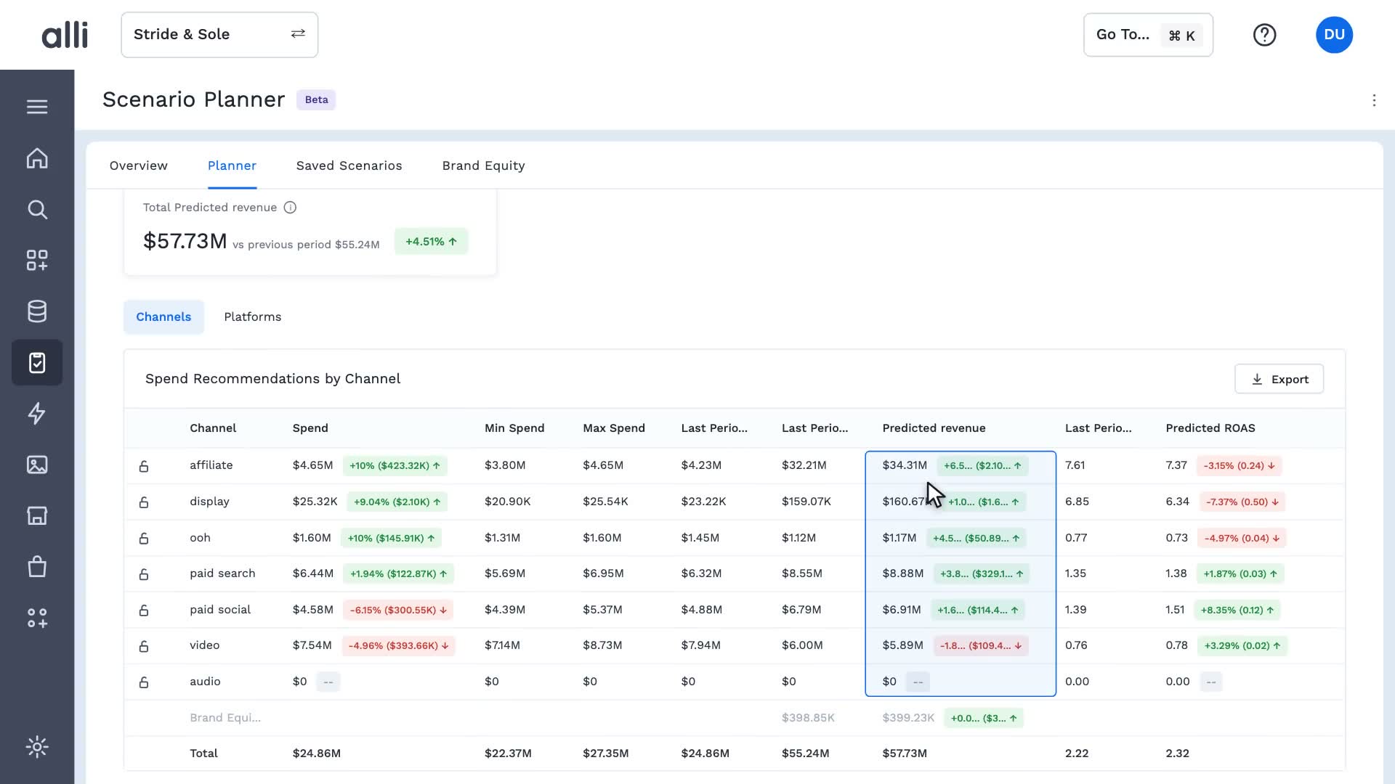This screenshot has height=784, width=1395.
Task: Click the paid social Min Spend $4.39M
Action: 505,610
